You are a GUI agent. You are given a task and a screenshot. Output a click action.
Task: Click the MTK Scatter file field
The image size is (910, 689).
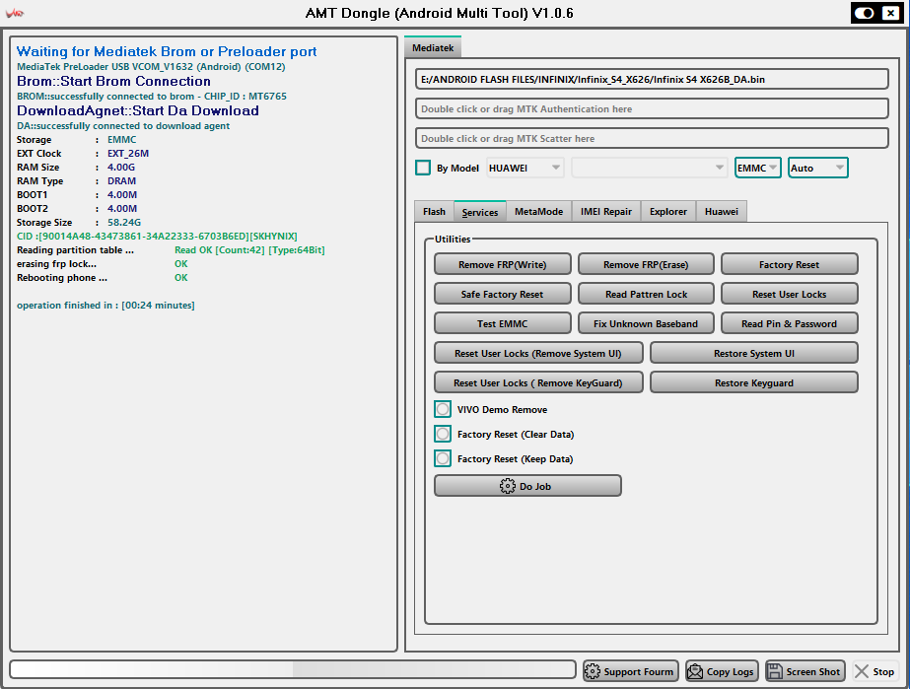click(x=652, y=138)
